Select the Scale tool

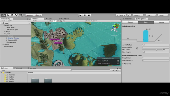pyautogui.click(x=16, y=15)
